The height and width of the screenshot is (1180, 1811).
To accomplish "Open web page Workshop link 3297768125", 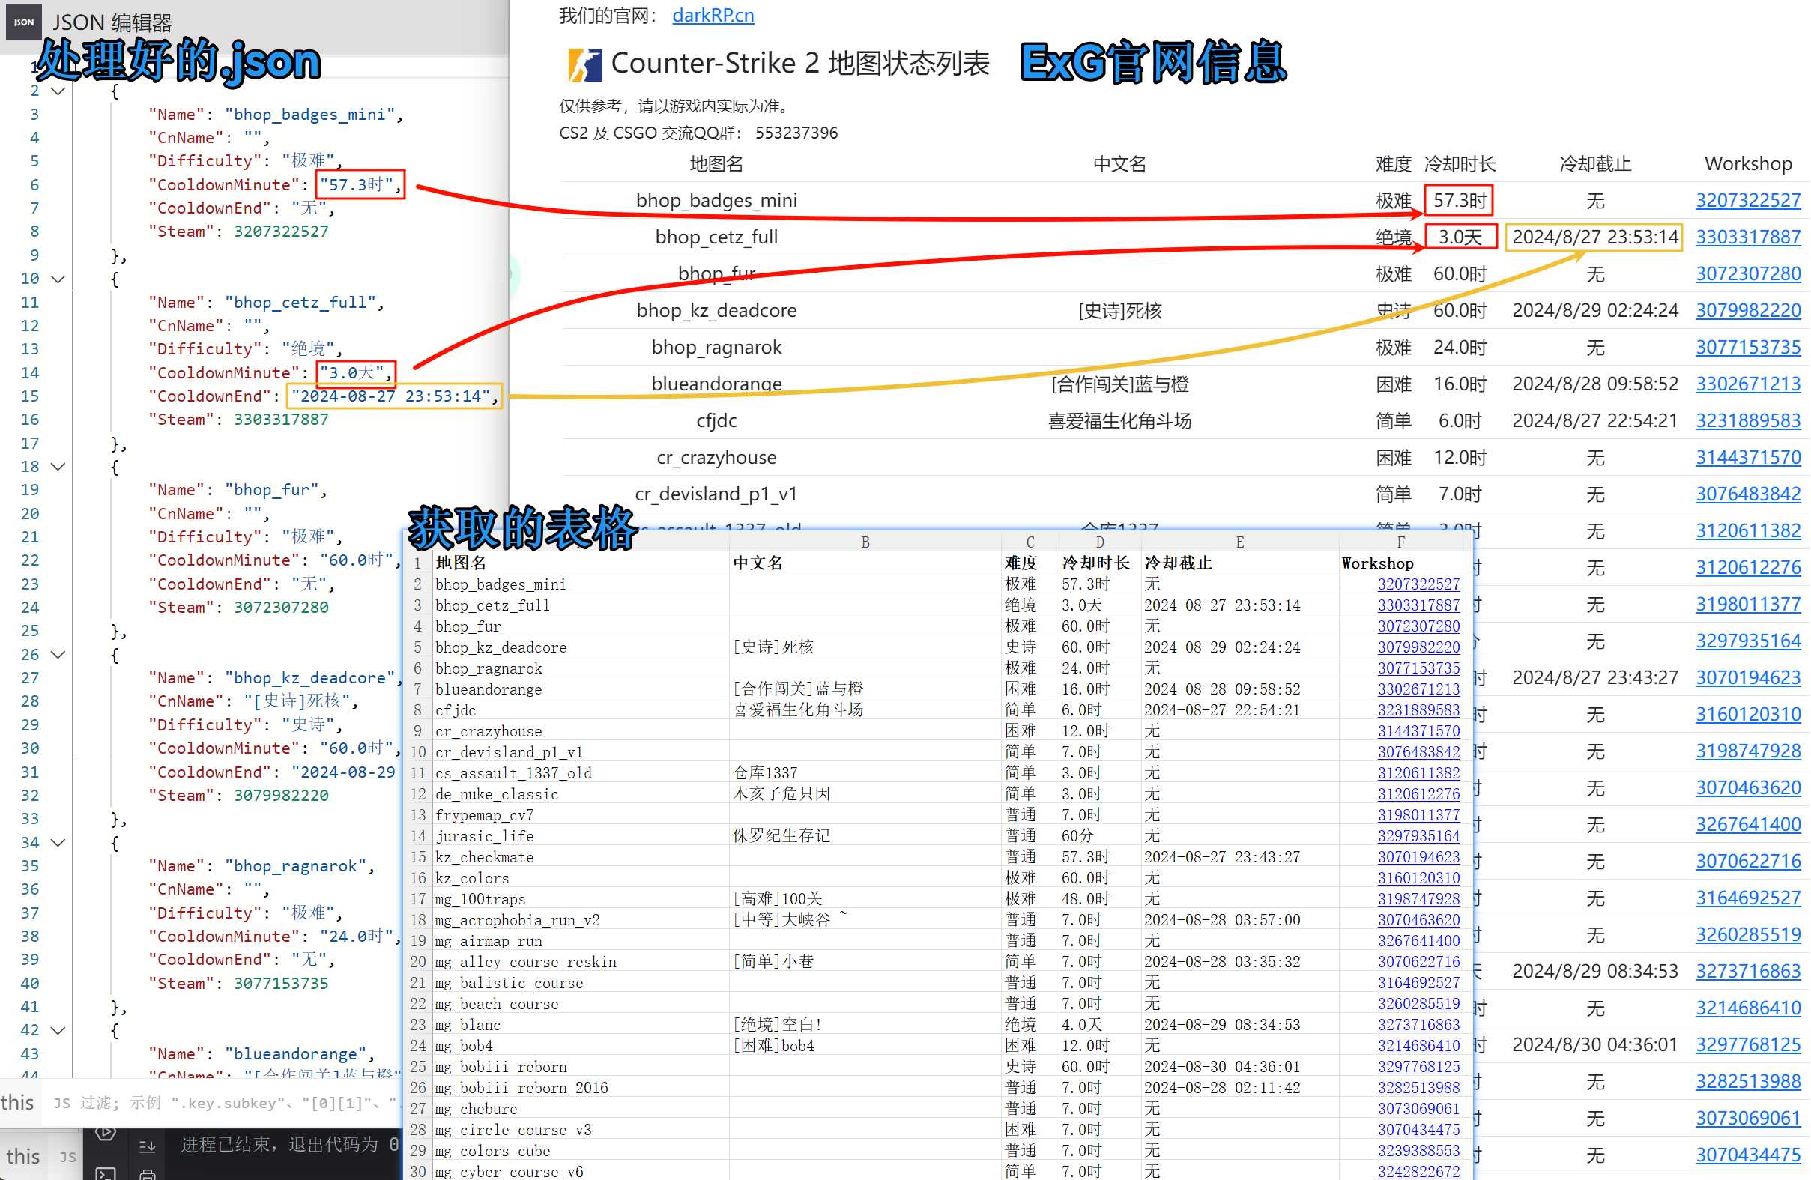I will 1748,1044.
